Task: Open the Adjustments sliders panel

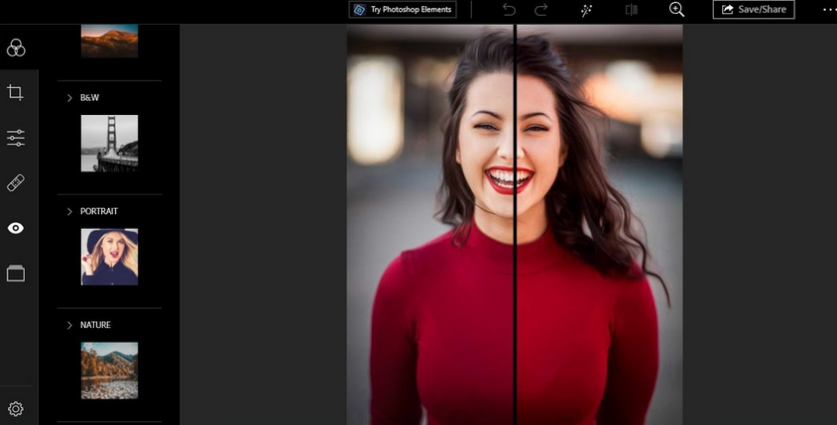Action: click(16, 138)
